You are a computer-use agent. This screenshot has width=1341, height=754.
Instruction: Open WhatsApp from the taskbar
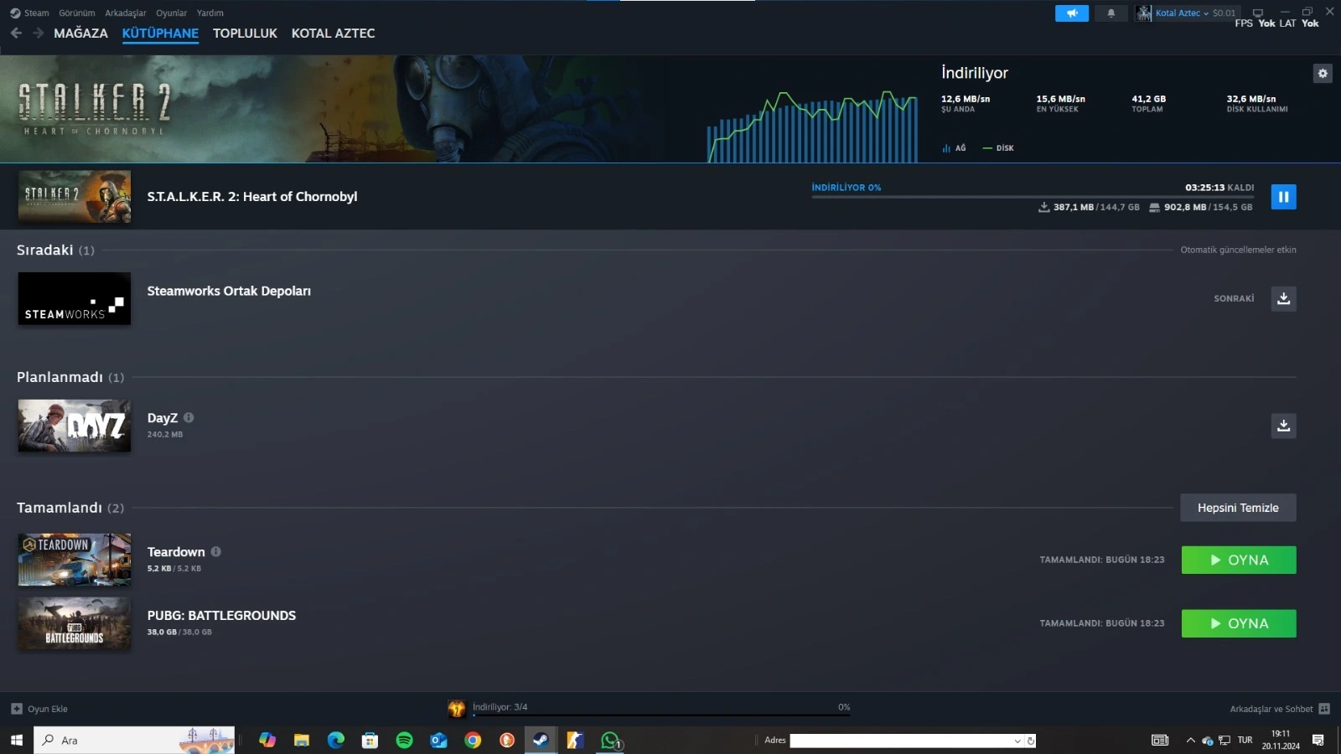tap(610, 740)
